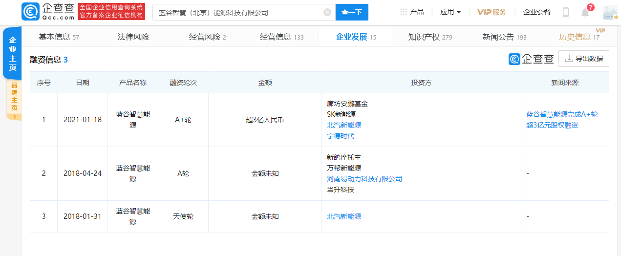Click the 投资方 column header
Viewport: 621px width, 256px height.
click(x=421, y=83)
